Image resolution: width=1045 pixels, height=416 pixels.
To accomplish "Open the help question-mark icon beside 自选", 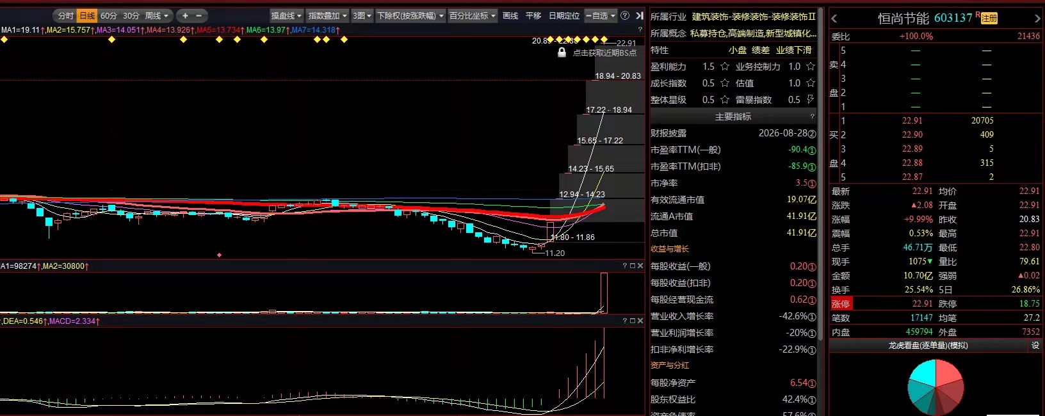I will click(625, 15).
